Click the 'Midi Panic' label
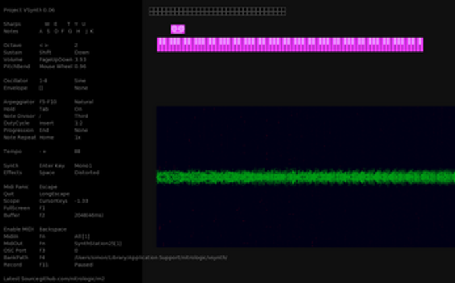This screenshot has width=455, height=283. (x=16, y=187)
